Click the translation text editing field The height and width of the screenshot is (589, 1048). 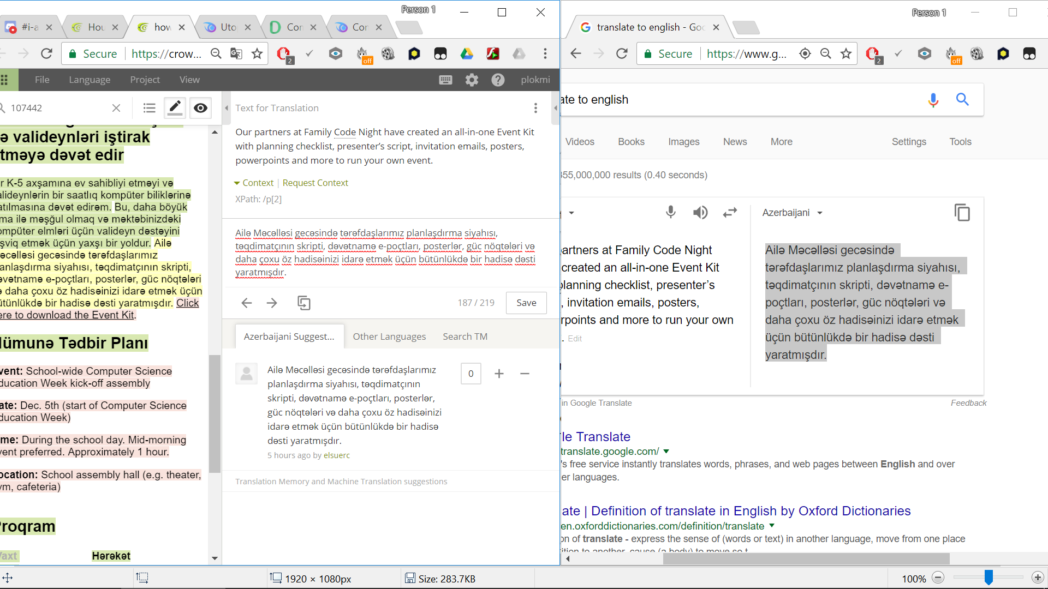(x=390, y=253)
